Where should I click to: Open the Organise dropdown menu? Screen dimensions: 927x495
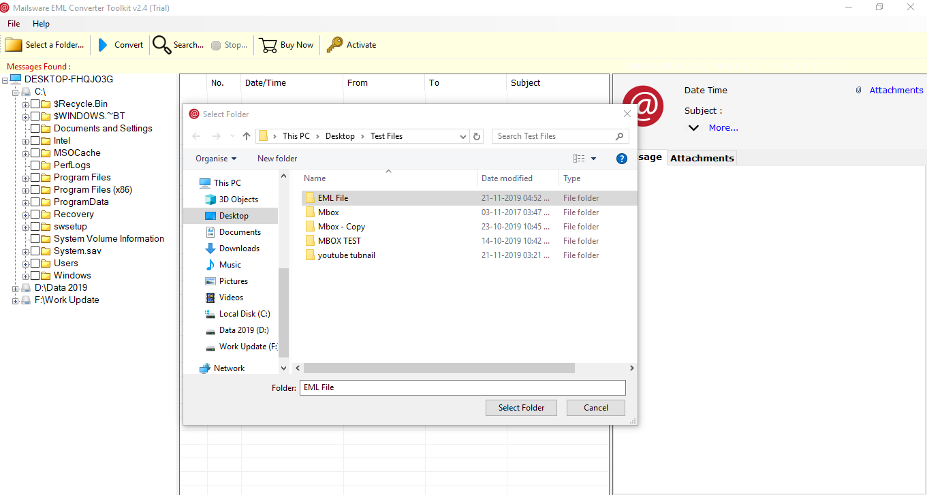[x=216, y=159]
